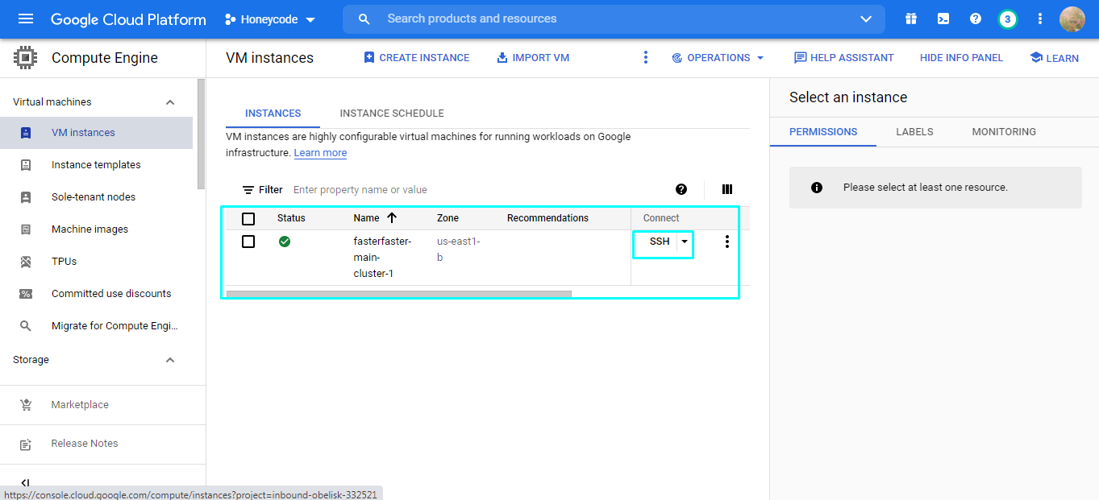The height and width of the screenshot is (500, 1099).
Task: Open VM instances in sidebar
Action: tap(96, 133)
